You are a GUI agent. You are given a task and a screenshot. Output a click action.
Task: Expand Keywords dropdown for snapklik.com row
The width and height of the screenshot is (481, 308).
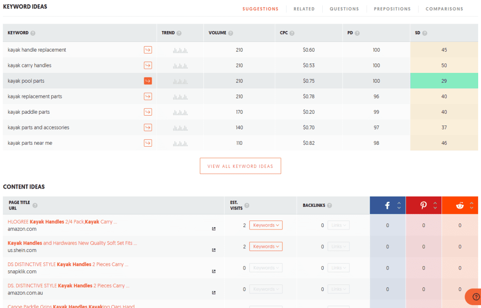[266, 268]
